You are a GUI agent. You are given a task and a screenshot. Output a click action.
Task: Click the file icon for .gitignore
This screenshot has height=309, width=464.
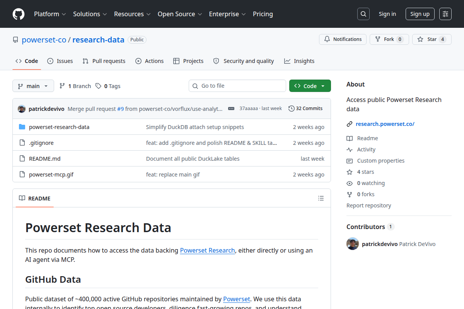click(22, 143)
